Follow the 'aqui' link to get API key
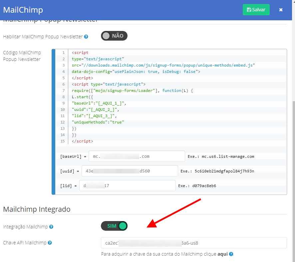295x262 pixels. click(x=222, y=254)
